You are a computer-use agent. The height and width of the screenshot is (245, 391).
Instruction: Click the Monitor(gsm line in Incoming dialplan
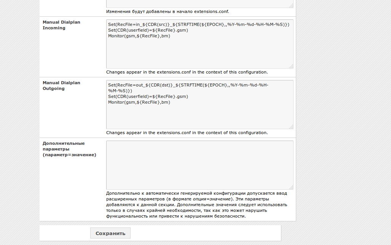(x=139, y=36)
